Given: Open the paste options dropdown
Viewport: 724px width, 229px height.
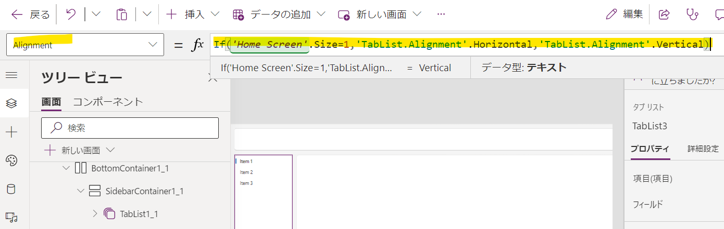Looking at the screenshot, I should pos(147,15).
